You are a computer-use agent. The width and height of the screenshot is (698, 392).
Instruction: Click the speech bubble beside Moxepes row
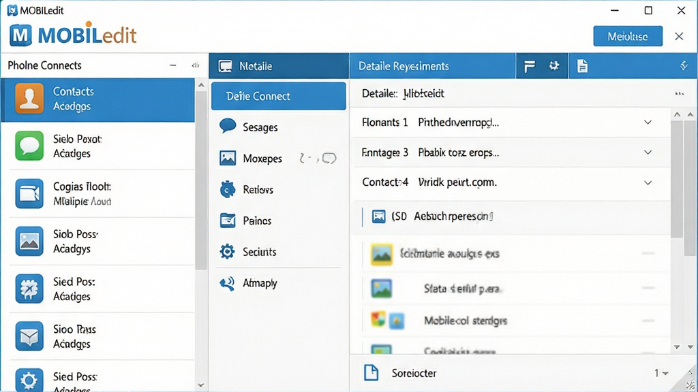coord(329,158)
